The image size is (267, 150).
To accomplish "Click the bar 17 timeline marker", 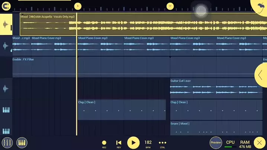I will point(170,6).
